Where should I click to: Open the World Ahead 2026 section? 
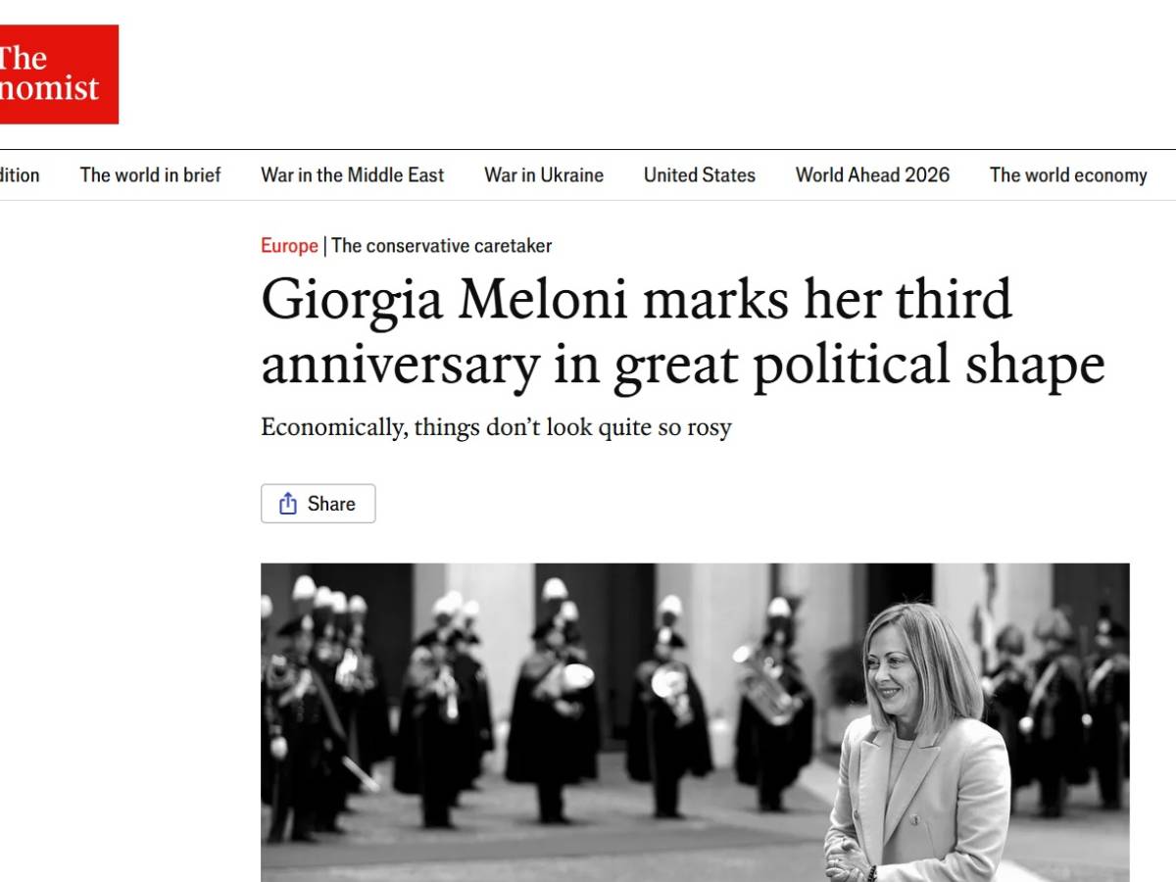tap(871, 174)
